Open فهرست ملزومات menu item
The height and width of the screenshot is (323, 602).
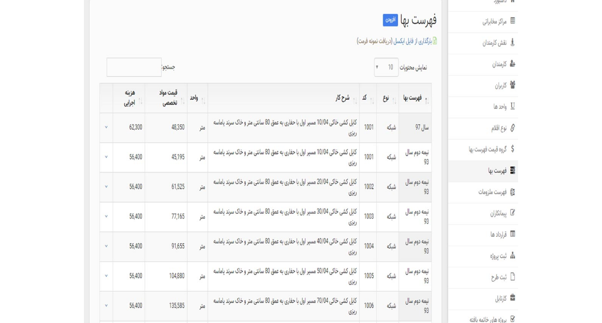point(483,192)
